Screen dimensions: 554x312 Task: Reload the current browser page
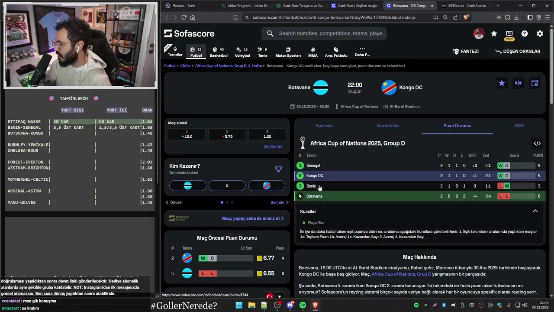[184, 17]
